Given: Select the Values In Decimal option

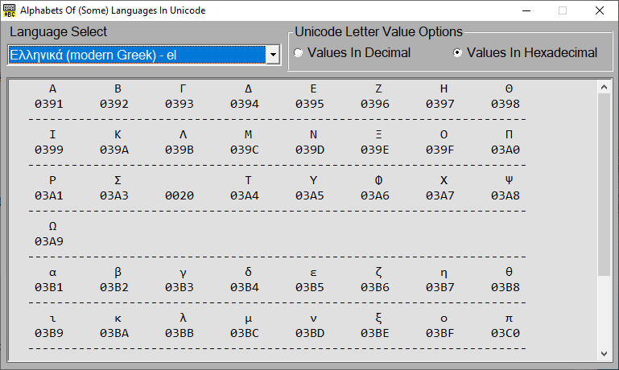Looking at the screenshot, I should coord(299,53).
